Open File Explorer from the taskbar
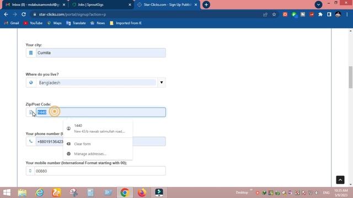 point(22,193)
